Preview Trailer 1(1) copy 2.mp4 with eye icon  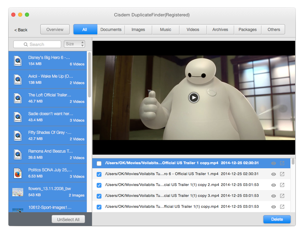(x=274, y=185)
